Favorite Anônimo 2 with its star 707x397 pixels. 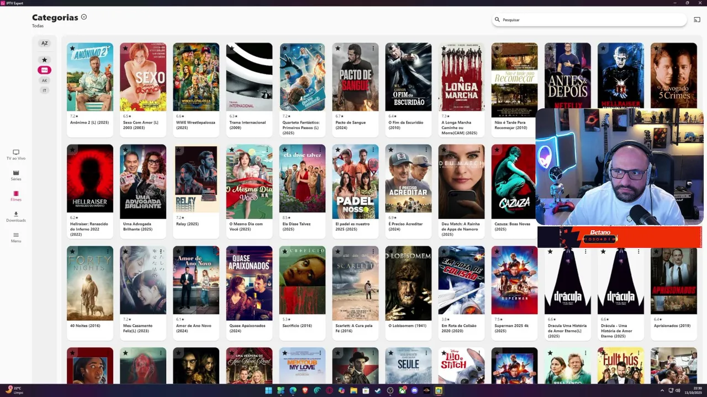pos(72,49)
